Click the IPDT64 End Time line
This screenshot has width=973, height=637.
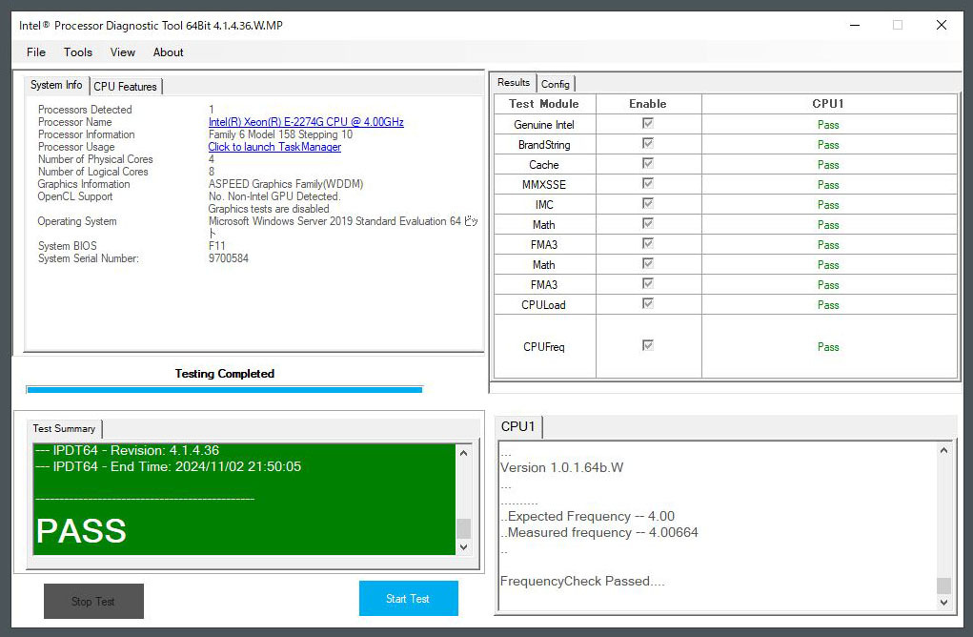coord(168,466)
